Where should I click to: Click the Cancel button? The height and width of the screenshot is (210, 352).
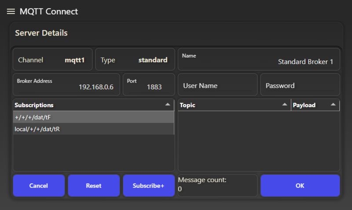point(39,185)
